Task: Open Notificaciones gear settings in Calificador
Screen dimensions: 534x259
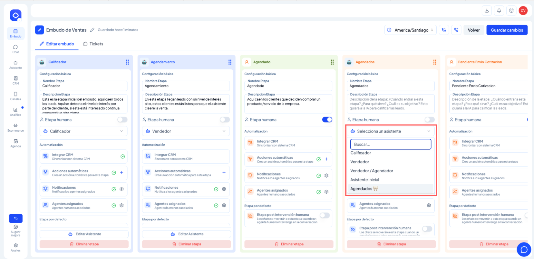Action: click(x=121, y=189)
